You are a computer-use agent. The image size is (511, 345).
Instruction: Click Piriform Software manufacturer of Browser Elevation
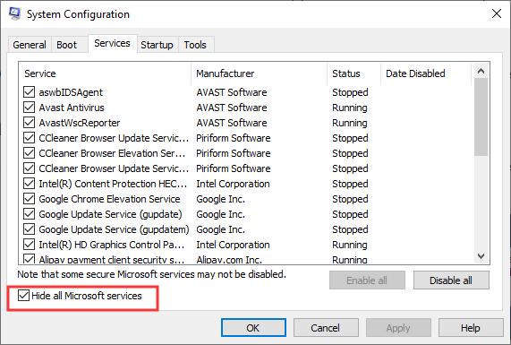tap(234, 153)
